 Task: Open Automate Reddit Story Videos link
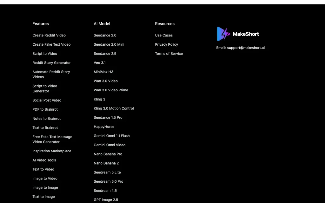pos(51,74)
